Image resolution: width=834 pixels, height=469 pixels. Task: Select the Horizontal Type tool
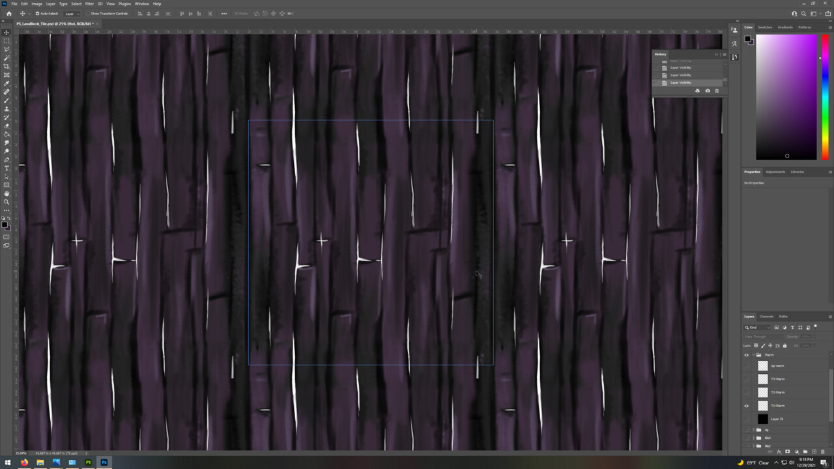click(x=7, y=168)
